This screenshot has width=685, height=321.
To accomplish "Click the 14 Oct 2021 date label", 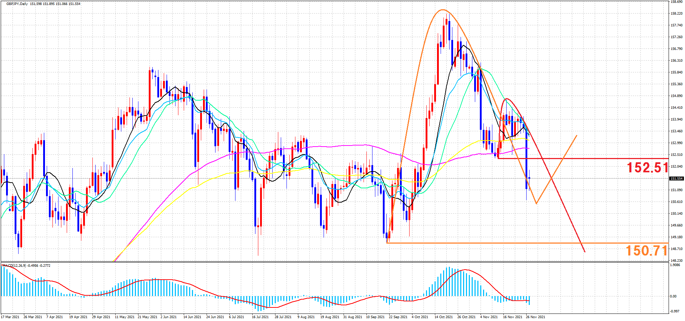I will 443,317.
